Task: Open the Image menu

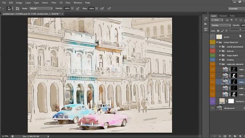Action: [x=19, y=3]
